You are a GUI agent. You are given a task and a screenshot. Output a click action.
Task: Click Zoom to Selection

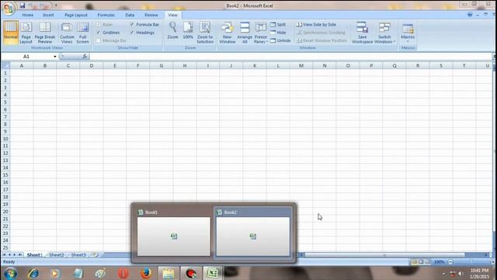click(x=205, y=32)
